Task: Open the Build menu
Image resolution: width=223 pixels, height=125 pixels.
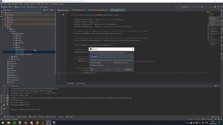Action: pyautogui.click(x=38, y=4)
